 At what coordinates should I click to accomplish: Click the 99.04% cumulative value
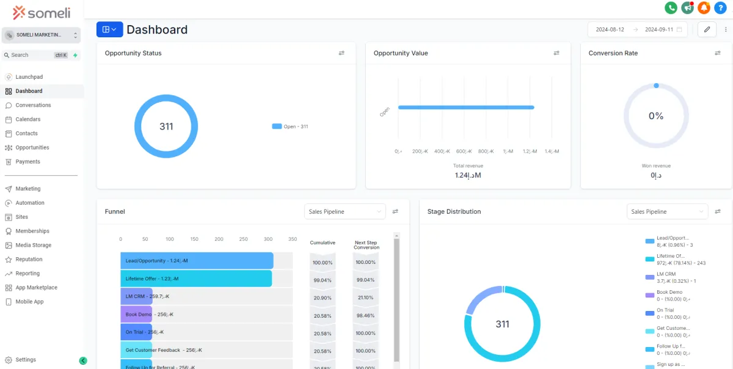click(x=323, y=280)
